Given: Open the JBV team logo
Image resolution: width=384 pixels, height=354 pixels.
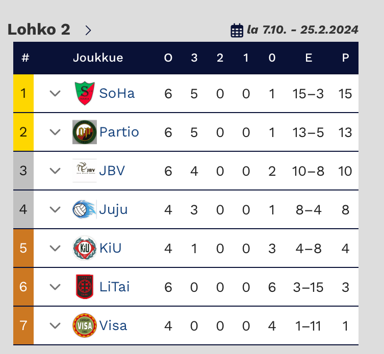Looking at the screenshot, I should (85, 171).
